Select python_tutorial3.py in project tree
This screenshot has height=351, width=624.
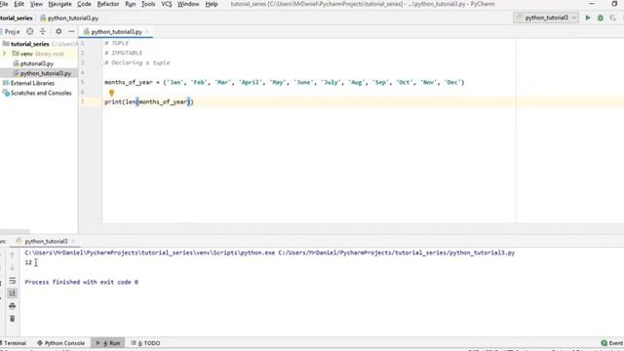[x=46, y=73]
